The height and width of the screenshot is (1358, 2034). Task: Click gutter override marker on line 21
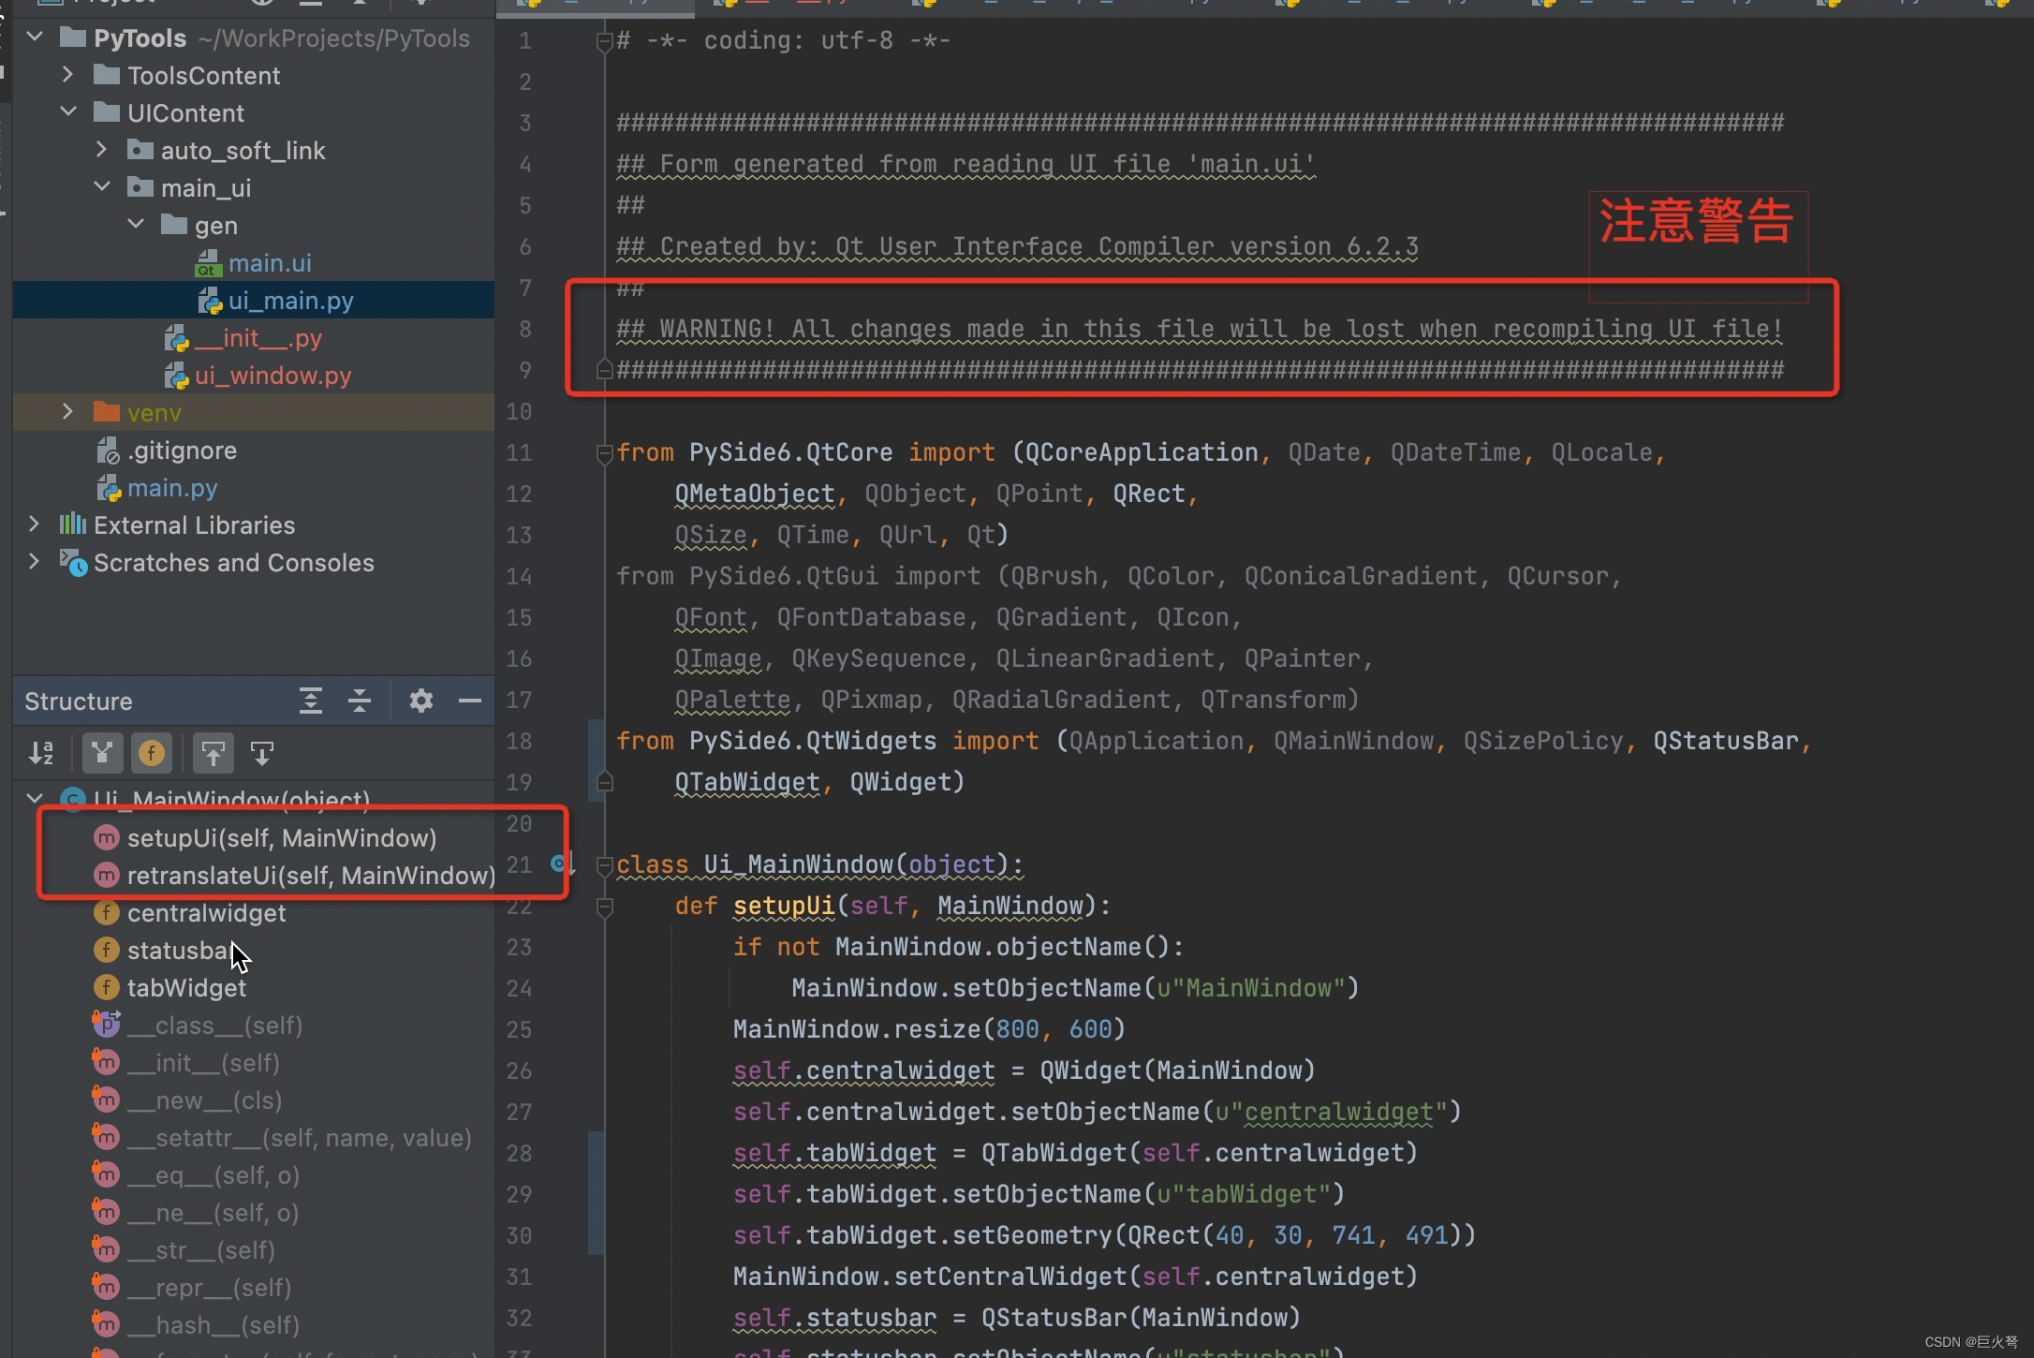point(560,864)
